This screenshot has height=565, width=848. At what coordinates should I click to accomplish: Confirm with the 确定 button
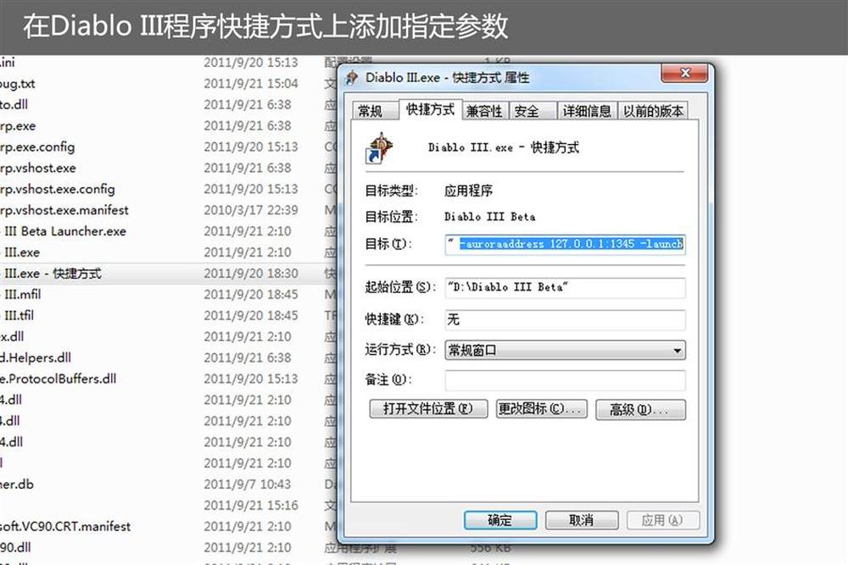pyautogui.click(x=500, y=520)
